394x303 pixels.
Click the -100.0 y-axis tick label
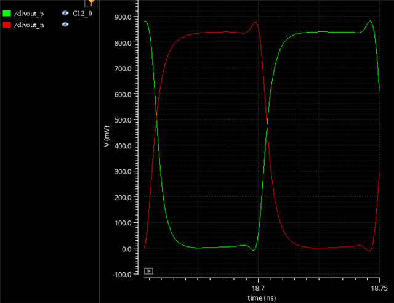coord(122,275)
